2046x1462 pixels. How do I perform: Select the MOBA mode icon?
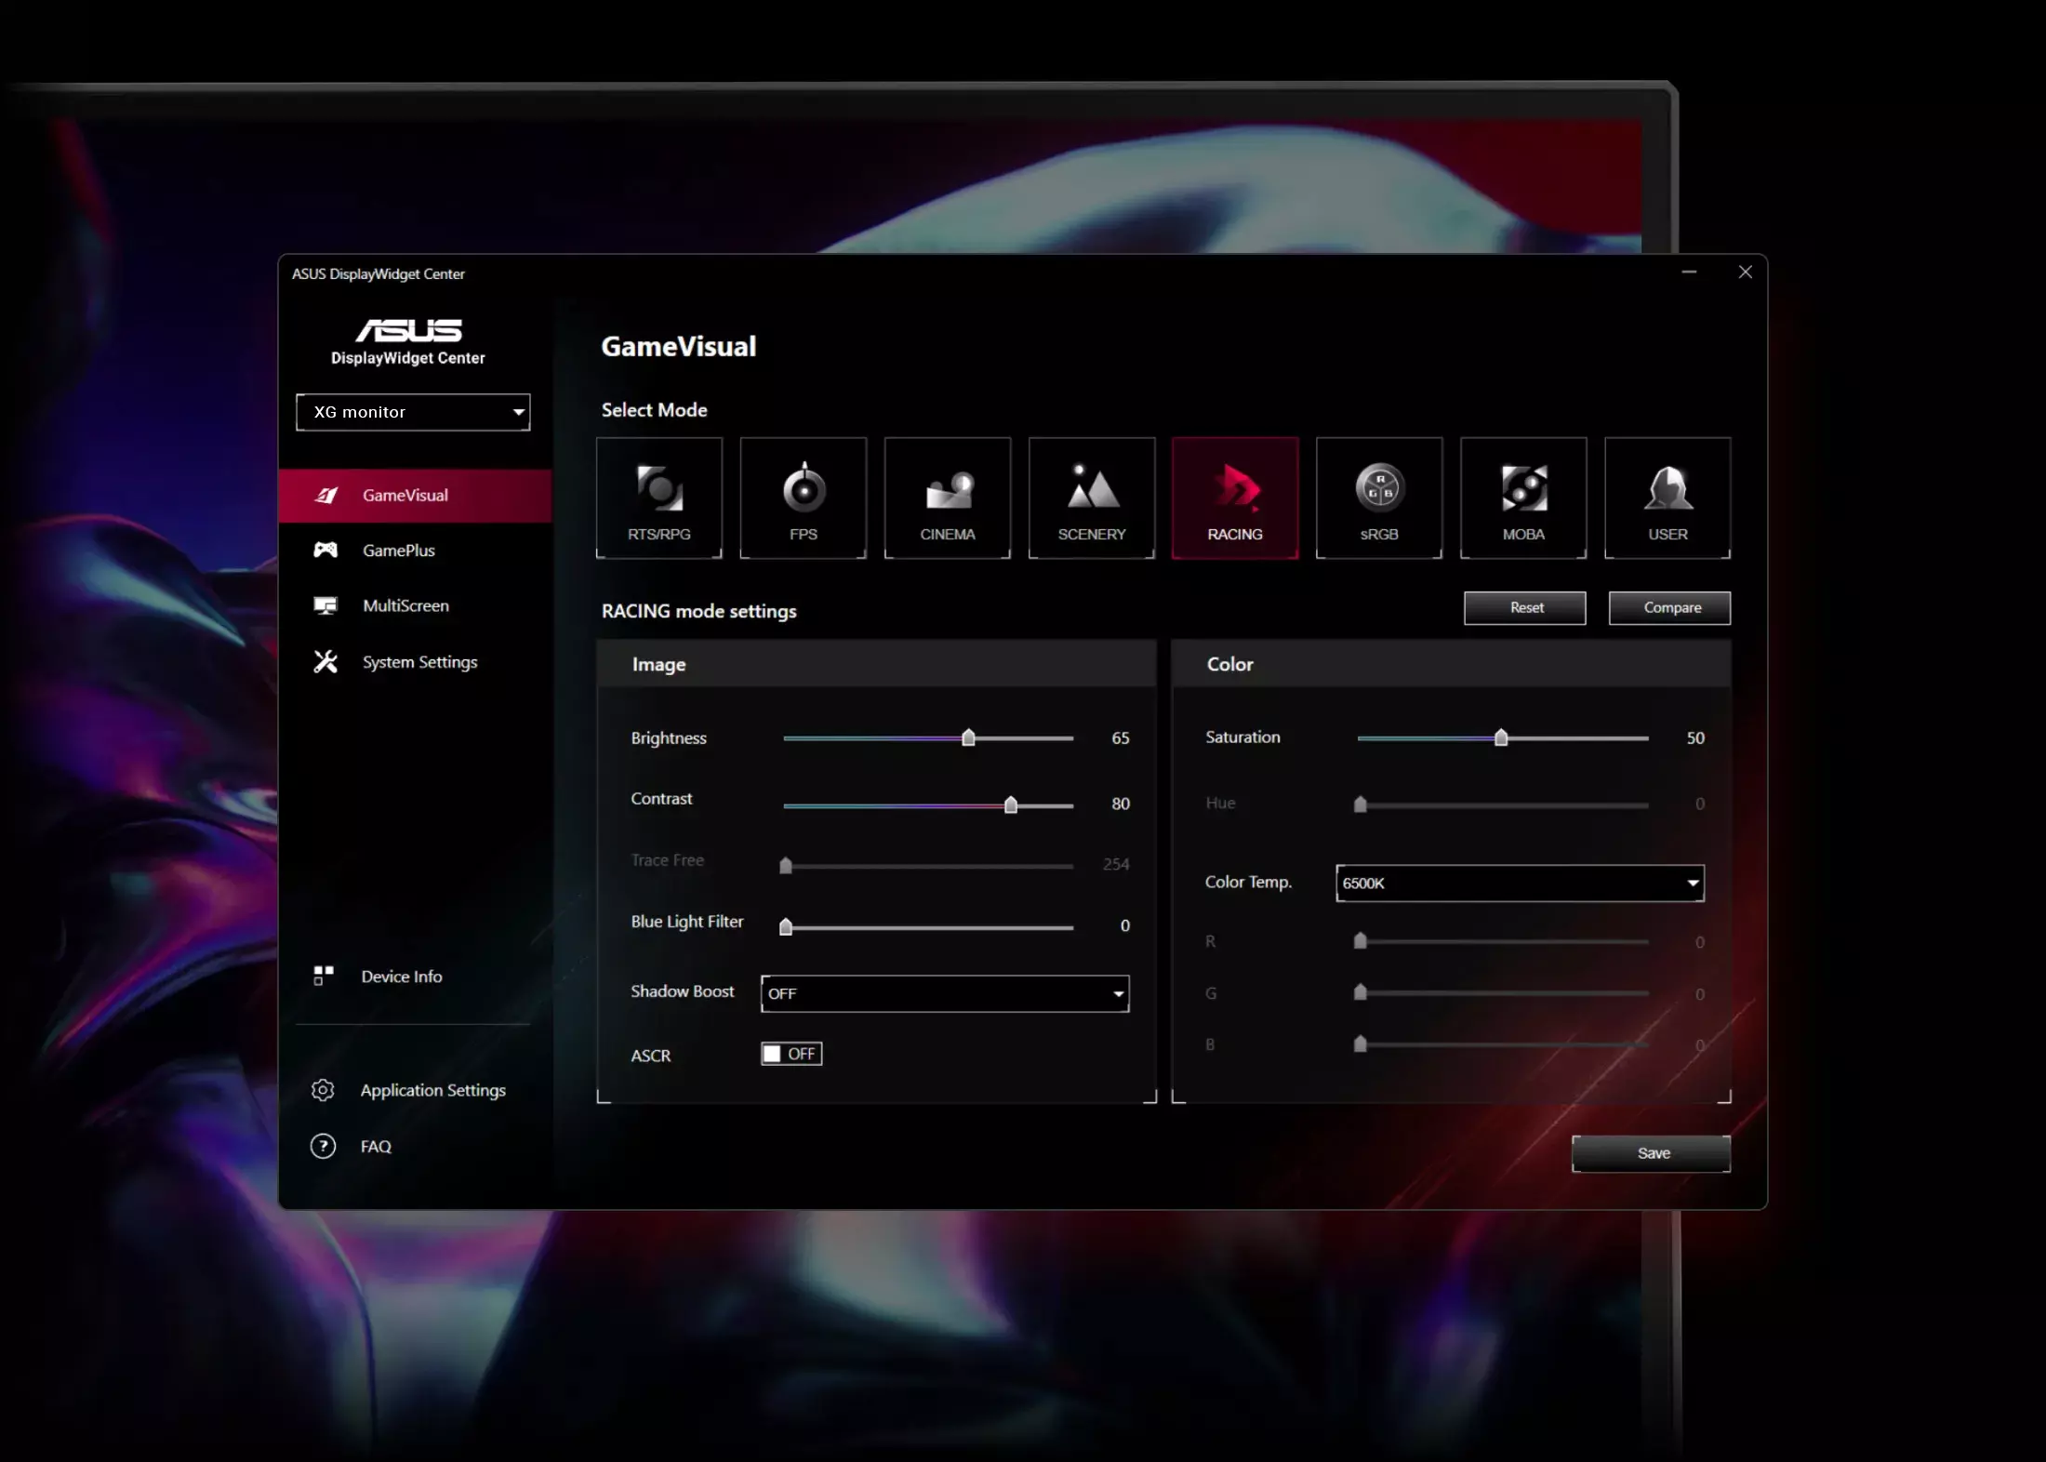(x=1522, y=498)
